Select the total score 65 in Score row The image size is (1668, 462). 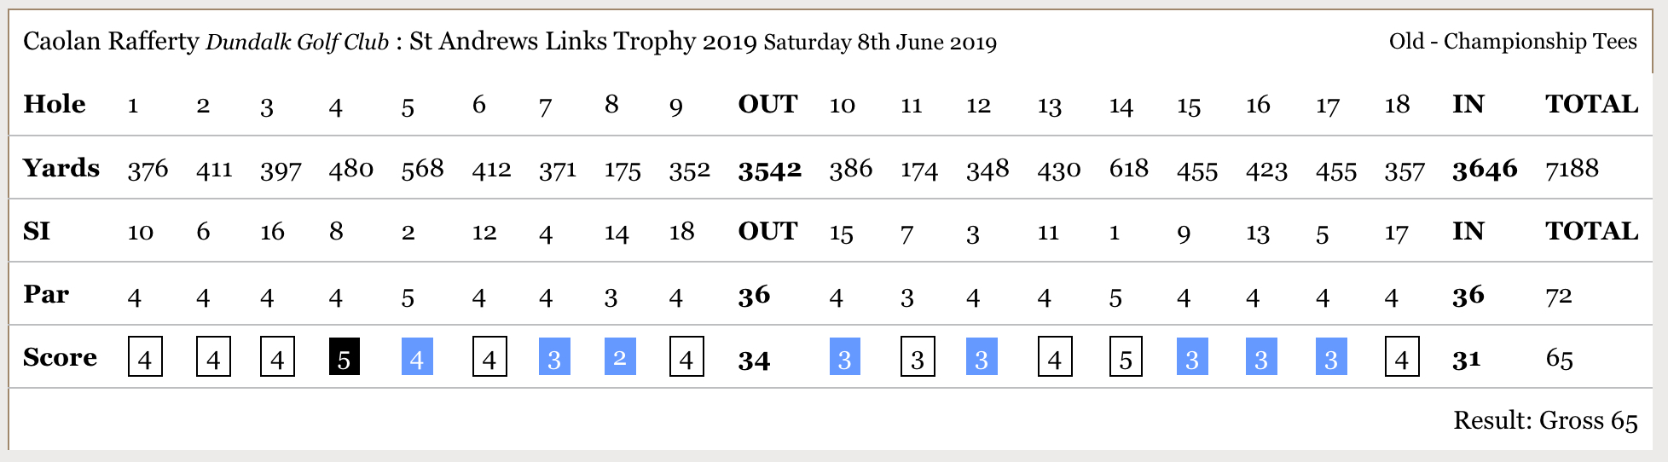1559,359
